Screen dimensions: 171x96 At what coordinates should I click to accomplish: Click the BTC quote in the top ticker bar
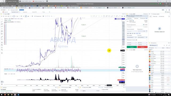(86, 8)
